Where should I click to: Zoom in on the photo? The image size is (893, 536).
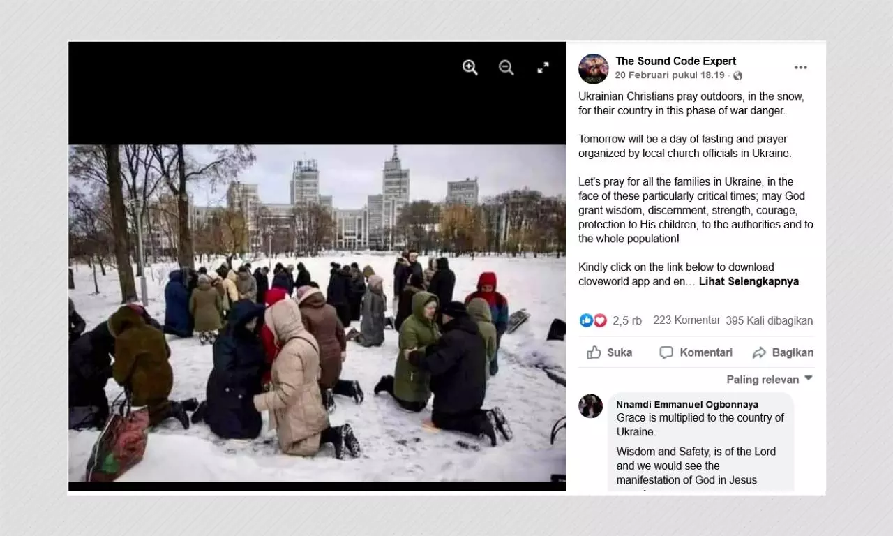point(470,68)
